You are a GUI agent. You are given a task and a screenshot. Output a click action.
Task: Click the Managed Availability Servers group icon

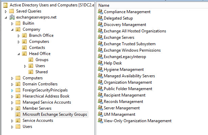coord(100,76)
